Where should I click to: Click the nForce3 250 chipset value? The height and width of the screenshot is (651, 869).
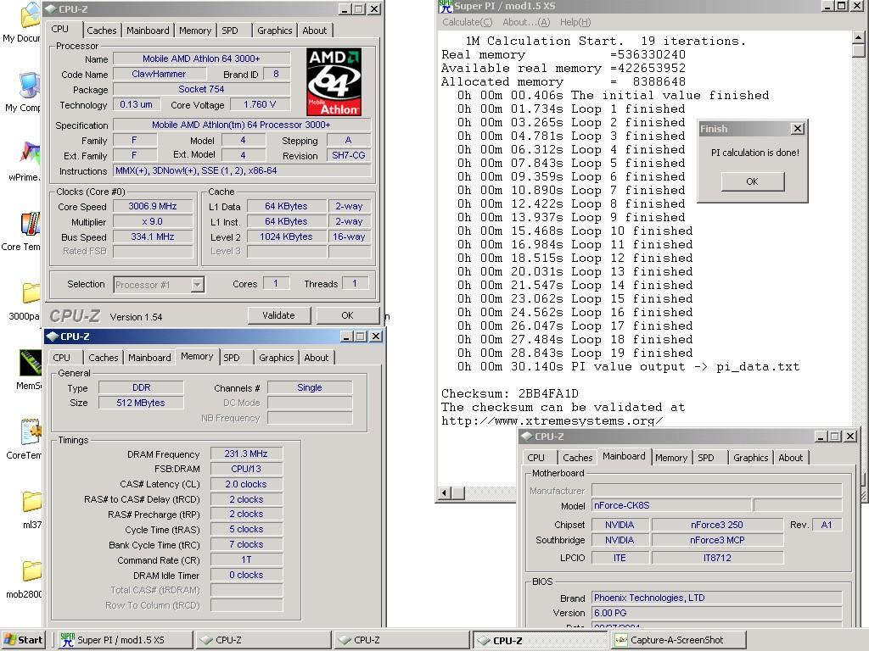click(x=717, y=524)
